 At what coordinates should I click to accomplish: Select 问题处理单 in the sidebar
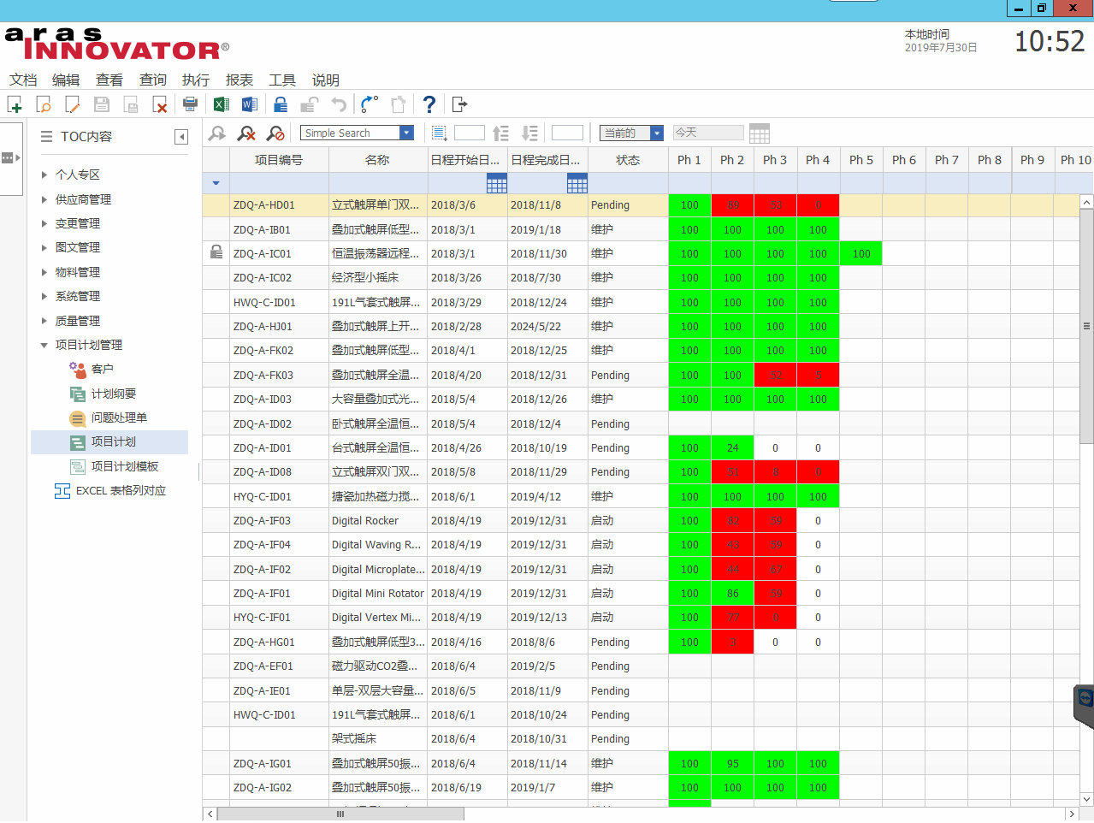pyautogui.click(x=119, y=417)
